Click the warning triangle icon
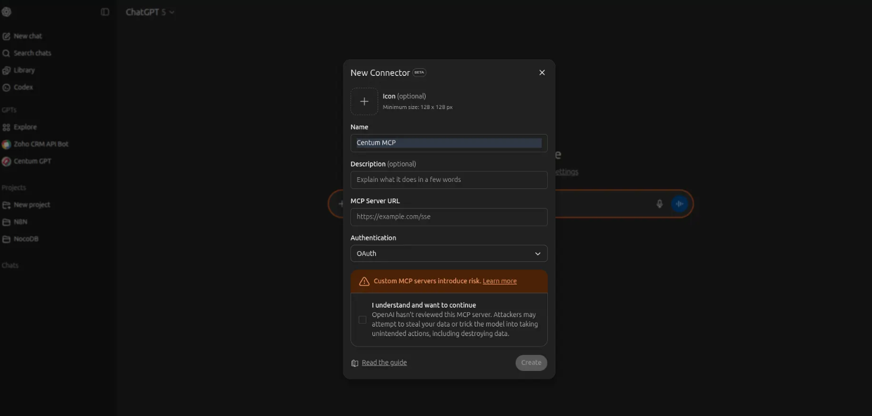The image size is (872, 416). [364, 281]
